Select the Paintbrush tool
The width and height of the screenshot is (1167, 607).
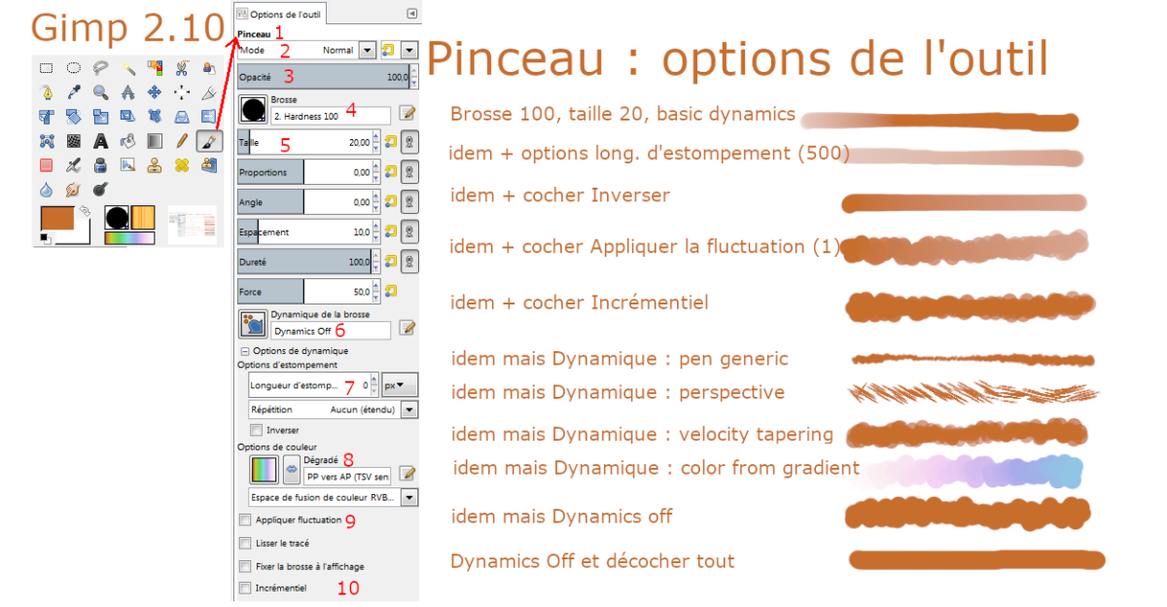[x=209, y=141]
